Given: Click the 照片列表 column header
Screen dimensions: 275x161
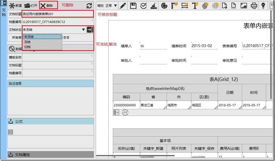Looking at the screenshot, I should point(179,148).
